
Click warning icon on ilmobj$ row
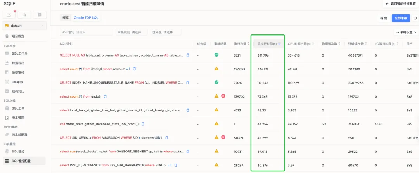(x=216, y=69)
